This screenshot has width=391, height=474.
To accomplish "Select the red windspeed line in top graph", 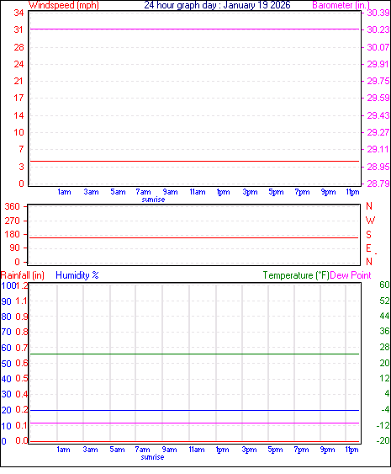I will click(x=195, y=161).
